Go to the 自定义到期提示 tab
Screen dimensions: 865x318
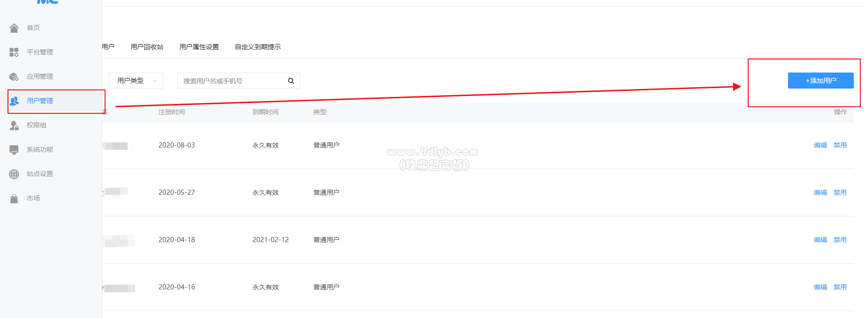[258, 47]
